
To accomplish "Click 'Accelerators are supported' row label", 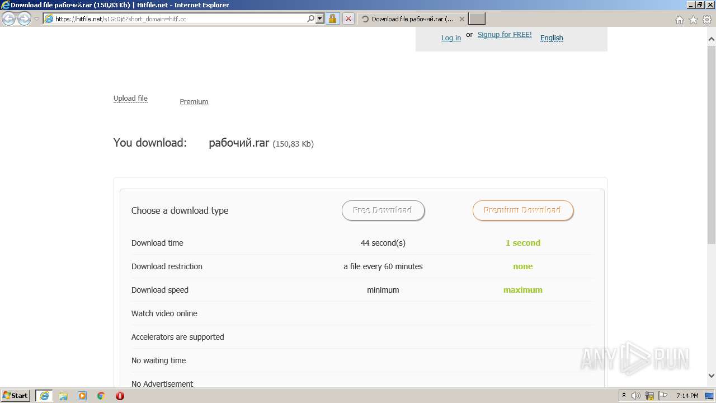I will tap(178, 337).
